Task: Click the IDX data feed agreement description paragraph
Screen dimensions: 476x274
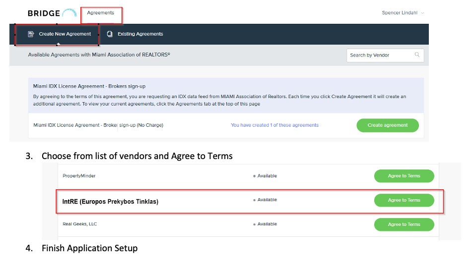Action: point(219,100)
